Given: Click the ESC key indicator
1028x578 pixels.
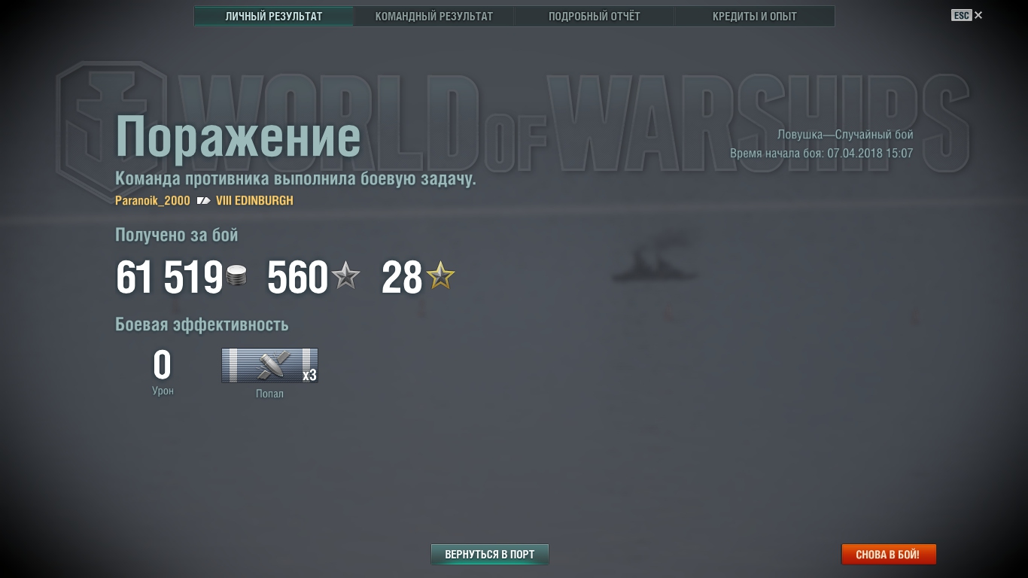Looking at the screenshot, I should (x=961, y=15).
